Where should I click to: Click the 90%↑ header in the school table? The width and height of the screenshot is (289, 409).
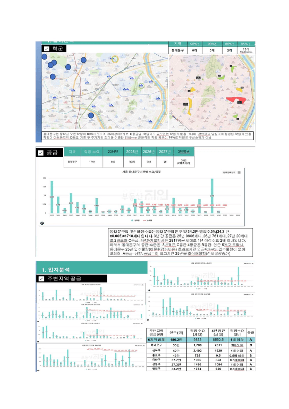point(212,44)
